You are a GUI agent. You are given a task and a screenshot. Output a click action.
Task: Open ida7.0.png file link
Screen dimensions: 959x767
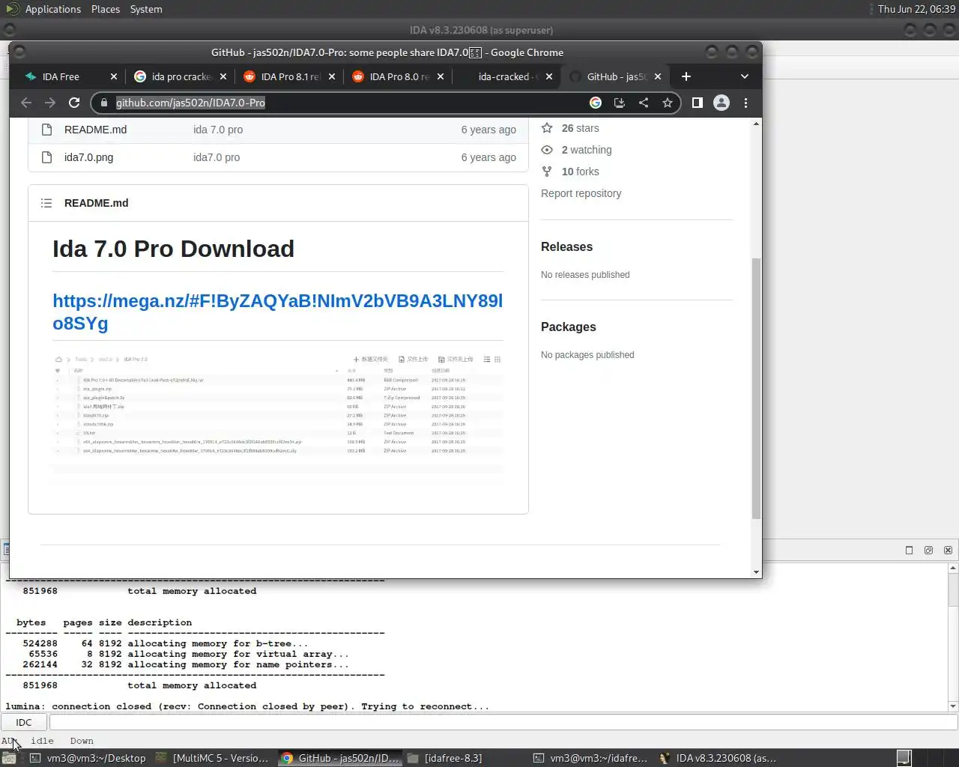coord(88,157)
